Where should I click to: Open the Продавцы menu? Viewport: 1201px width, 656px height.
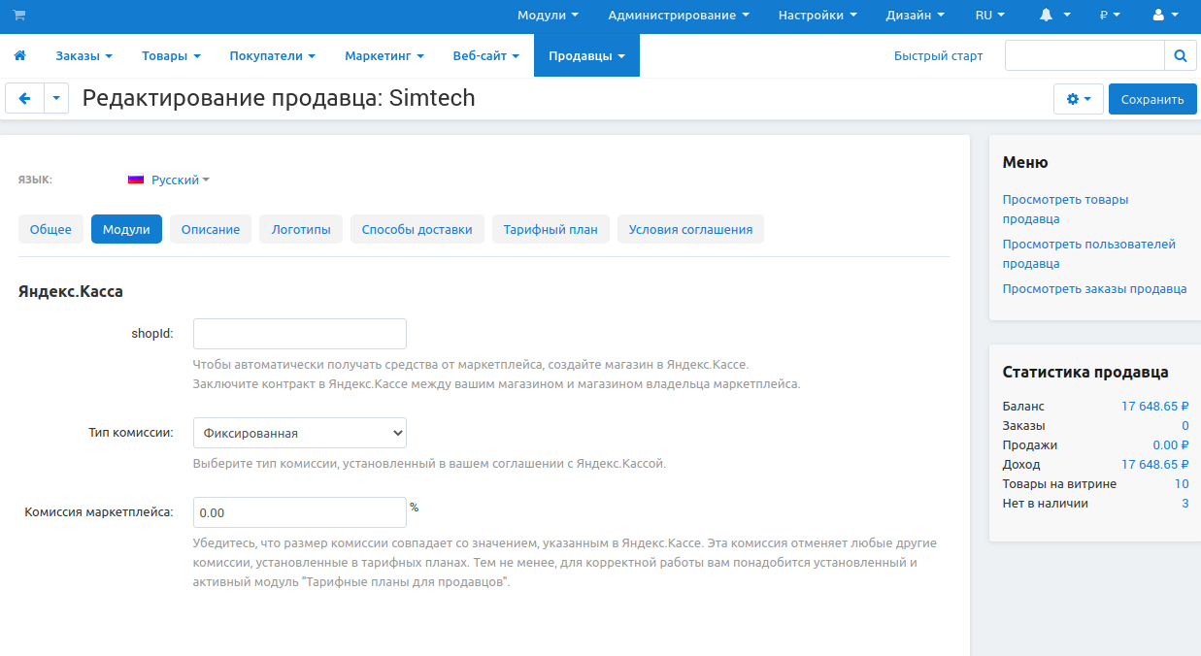586,56
